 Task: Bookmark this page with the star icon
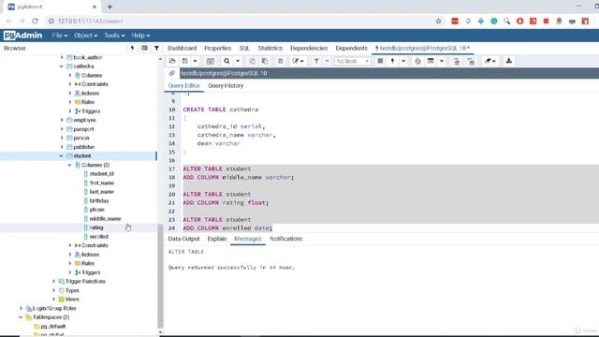(x=439, y=21)
